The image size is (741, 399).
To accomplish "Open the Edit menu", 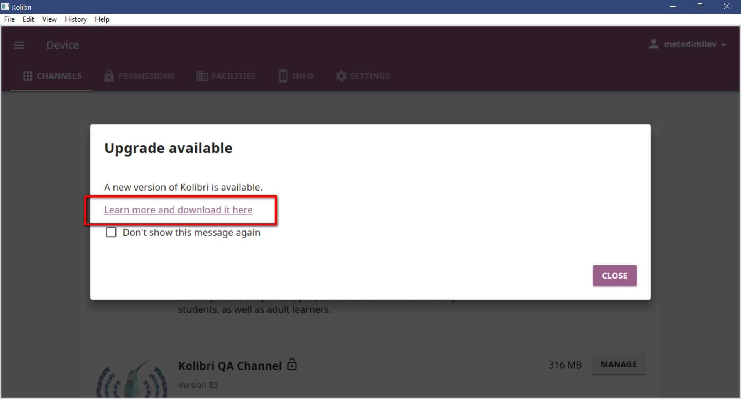I will (28, 19).
